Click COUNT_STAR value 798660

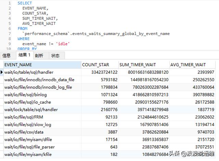click(x=110, y=102)
